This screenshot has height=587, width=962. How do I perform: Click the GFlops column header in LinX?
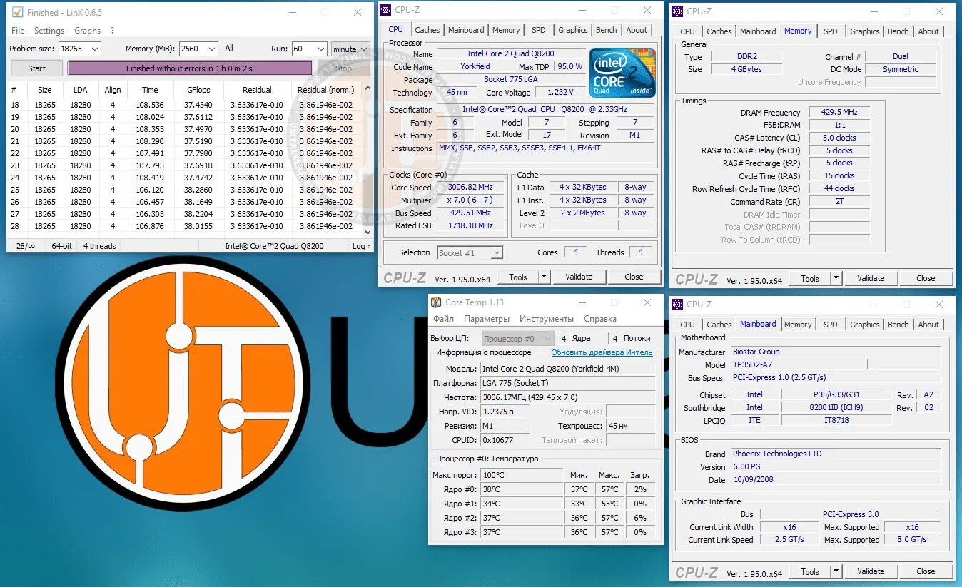tap(198, 90)
